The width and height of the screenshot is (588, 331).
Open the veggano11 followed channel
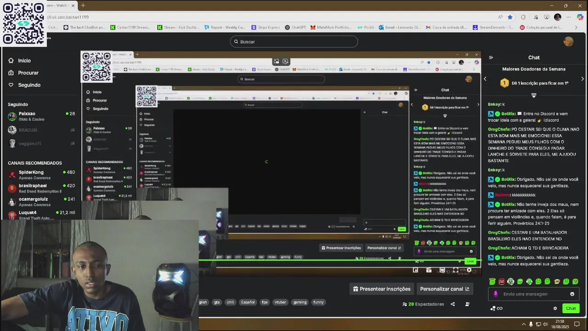(40, 143)
